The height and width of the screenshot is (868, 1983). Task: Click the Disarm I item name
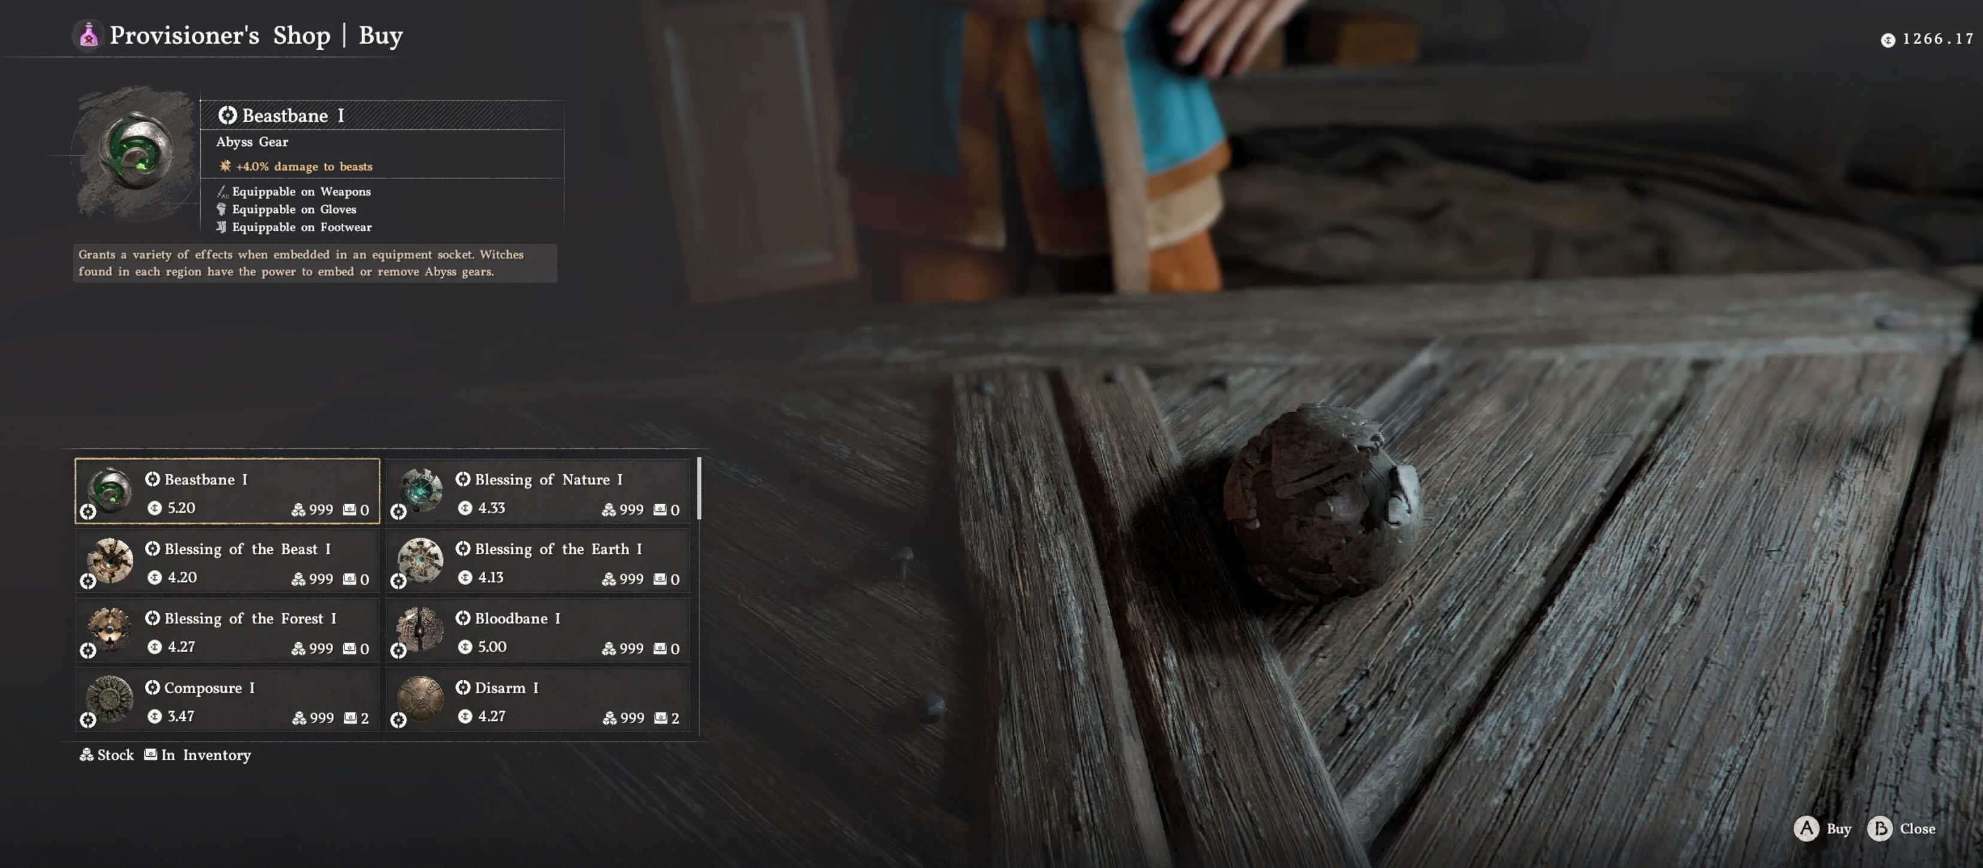(507, 687)
